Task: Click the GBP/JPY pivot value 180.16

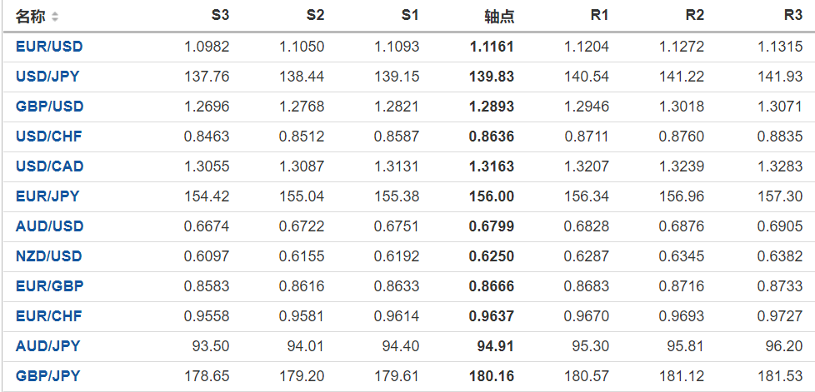Action: pyautogui.click(x=492, y=376)
